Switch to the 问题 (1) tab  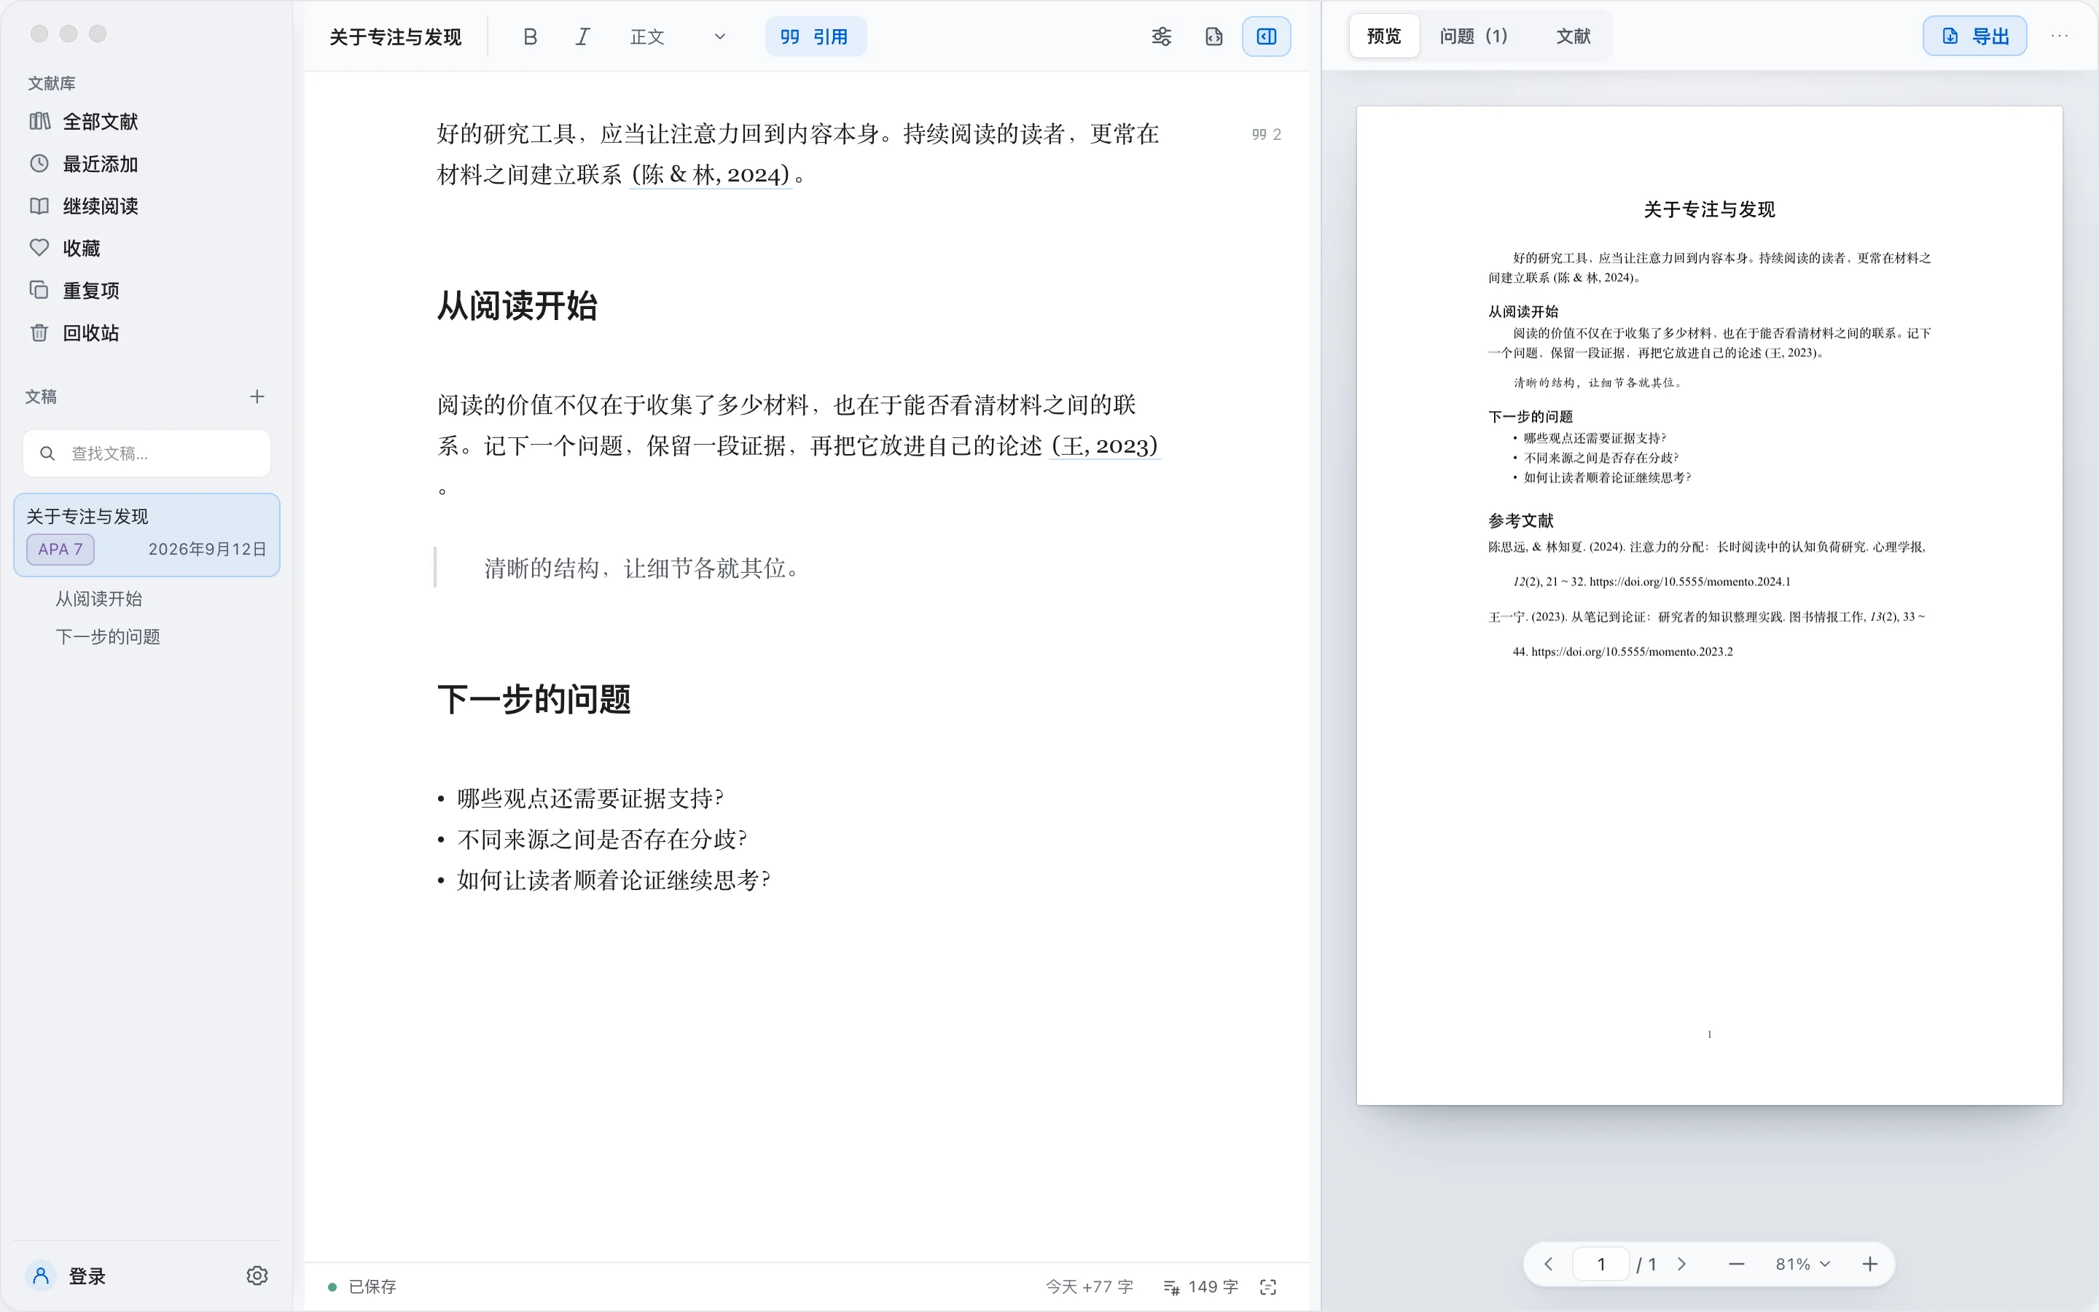(1474, 36)
